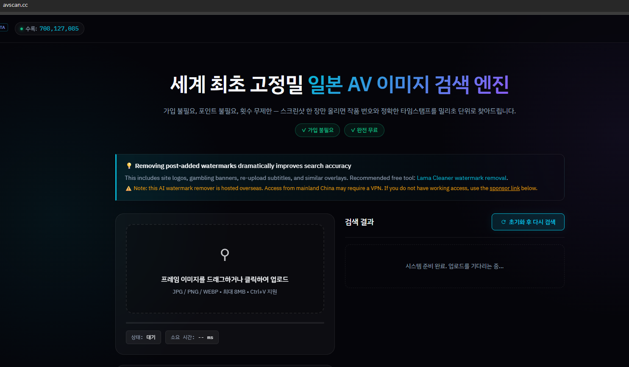Click the 상태: 대기 status chip
The width and height of the screenshot is (629, 367).
click(x=143, y=337)
